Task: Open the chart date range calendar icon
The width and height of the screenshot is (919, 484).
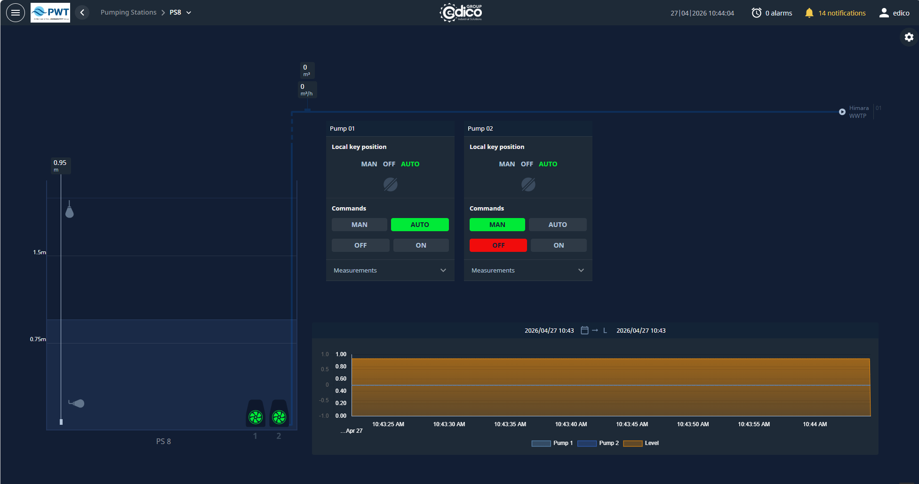Action: pos(584,330)
